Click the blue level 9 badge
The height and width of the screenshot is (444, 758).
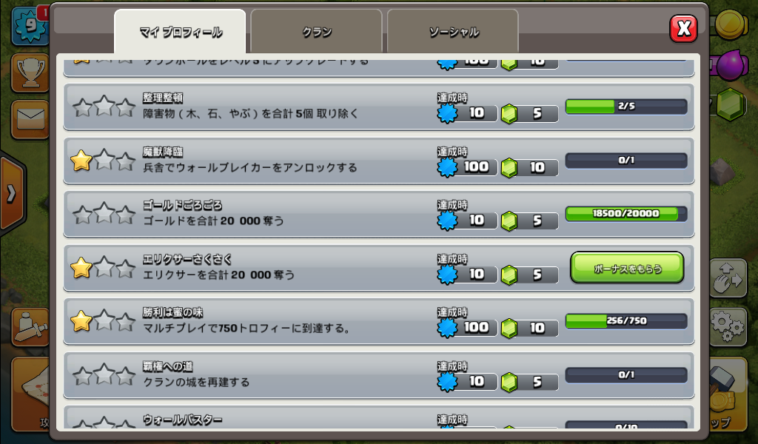tap(30, 25)
